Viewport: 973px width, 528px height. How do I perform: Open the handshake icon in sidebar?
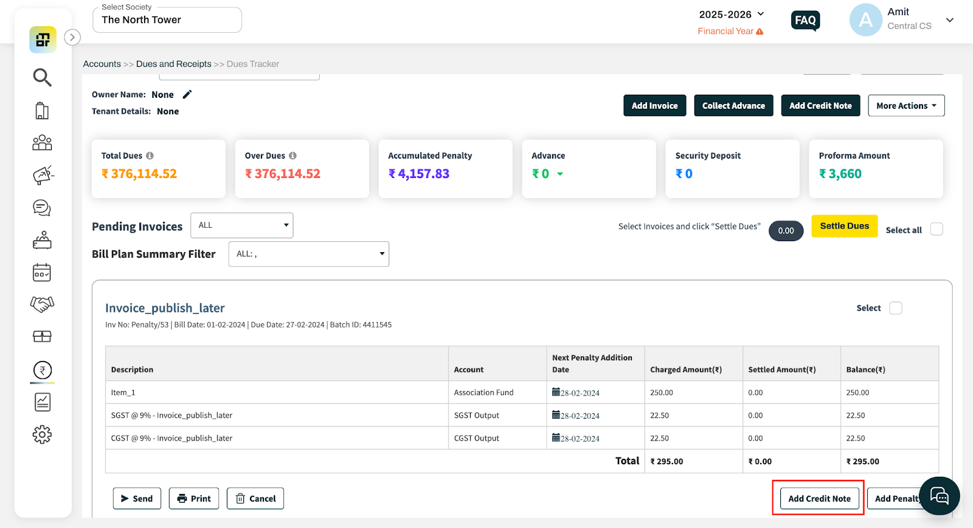[x=42, y=304]
